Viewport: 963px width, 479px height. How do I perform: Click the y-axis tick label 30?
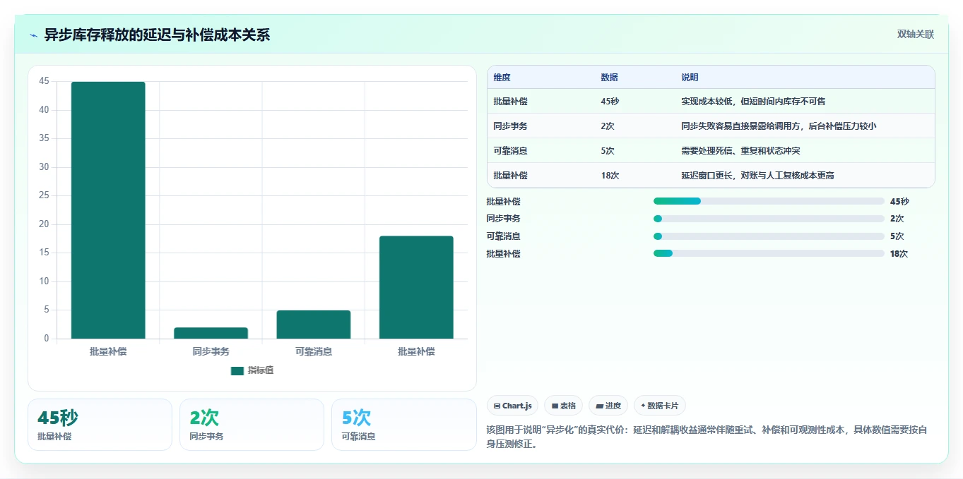click(x=44, y=167)
